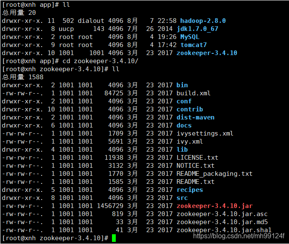Click the 19:26 timestamp of MySQL
Screen dimensions: 289x244
[x=167, y=37]
